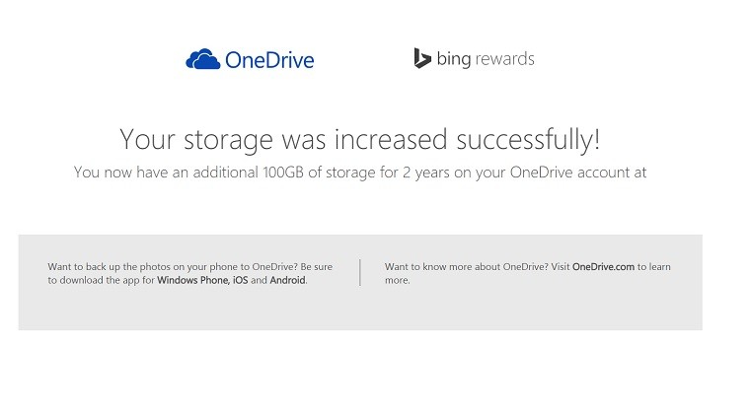
Task: Click the 'You now have an additional' text
Action: [166, 172]
